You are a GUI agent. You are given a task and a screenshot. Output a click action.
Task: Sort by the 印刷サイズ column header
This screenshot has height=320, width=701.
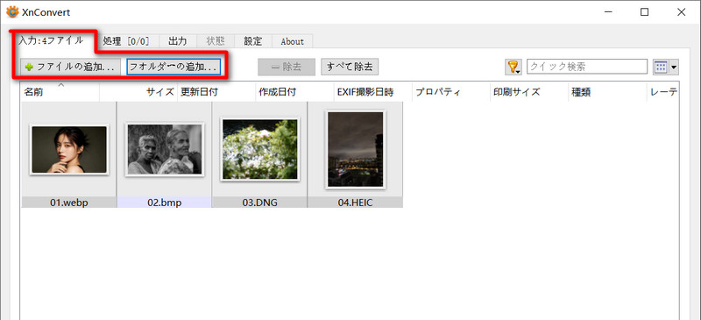coord(530,92)
